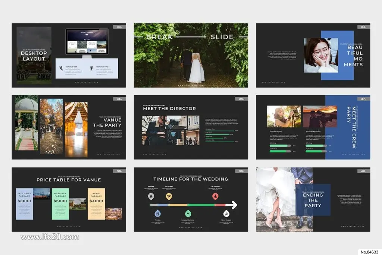Click the vertical "MEET THE CREW PARTY" title
The width and height of the screenshot is (382, 255).
(351, 127)
